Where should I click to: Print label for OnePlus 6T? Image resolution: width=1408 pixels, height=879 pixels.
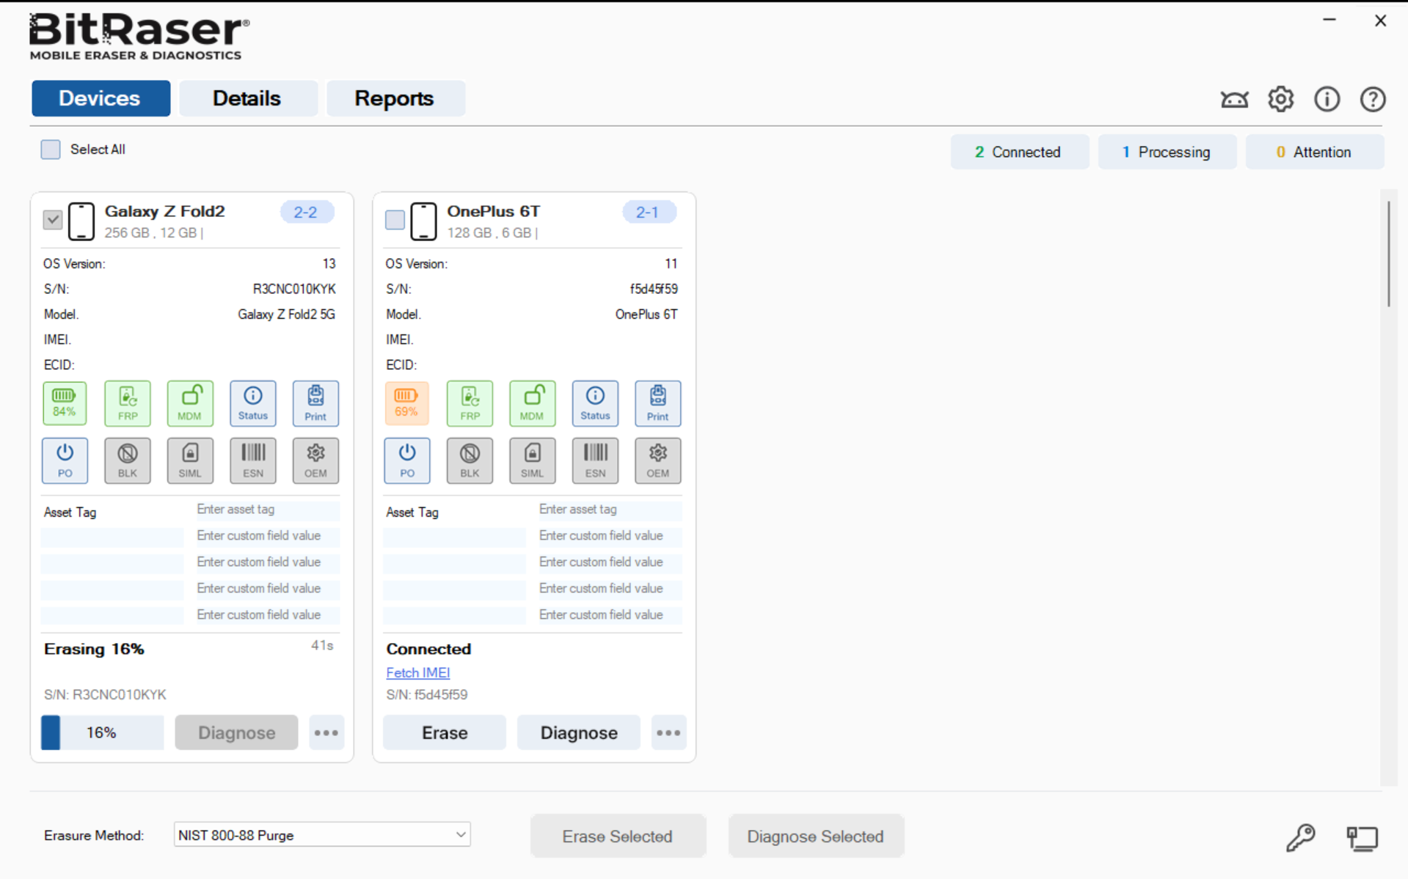658,403
